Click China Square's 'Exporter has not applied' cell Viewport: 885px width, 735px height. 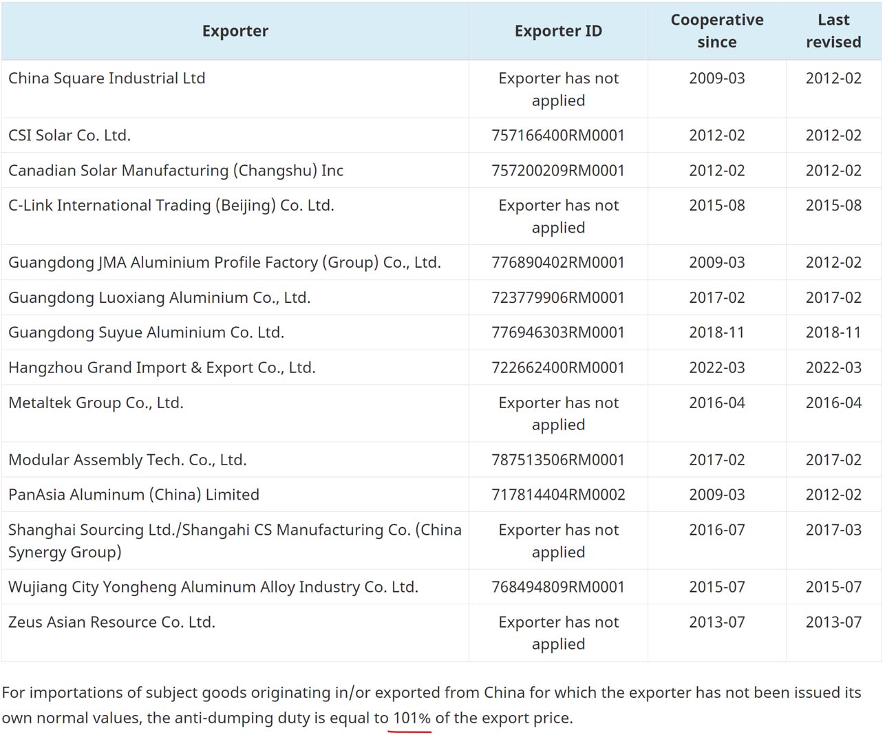[x=558, y=89]
